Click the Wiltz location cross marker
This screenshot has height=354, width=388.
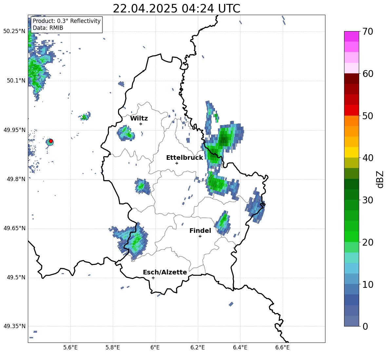[141, 124]
